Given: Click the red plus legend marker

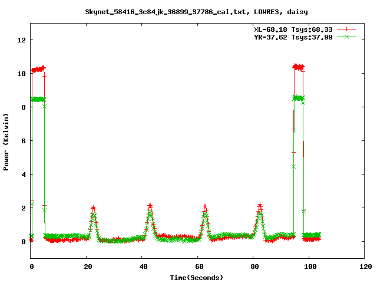Looking at the screenshot, I should tap(346, 29).
